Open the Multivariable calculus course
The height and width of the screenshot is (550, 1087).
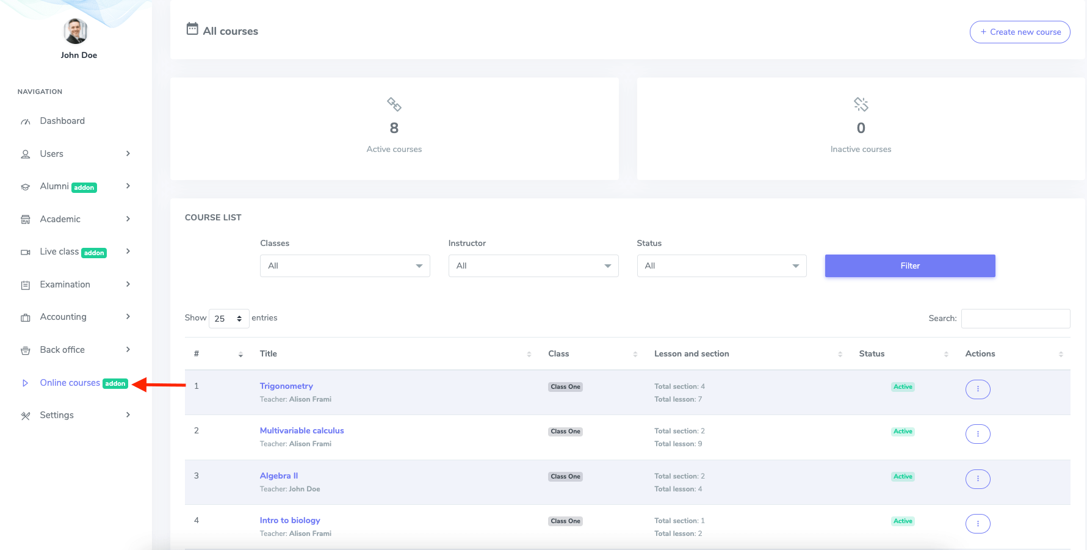302,430
